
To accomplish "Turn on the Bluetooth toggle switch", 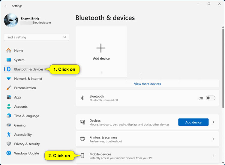I will (211, 98).
